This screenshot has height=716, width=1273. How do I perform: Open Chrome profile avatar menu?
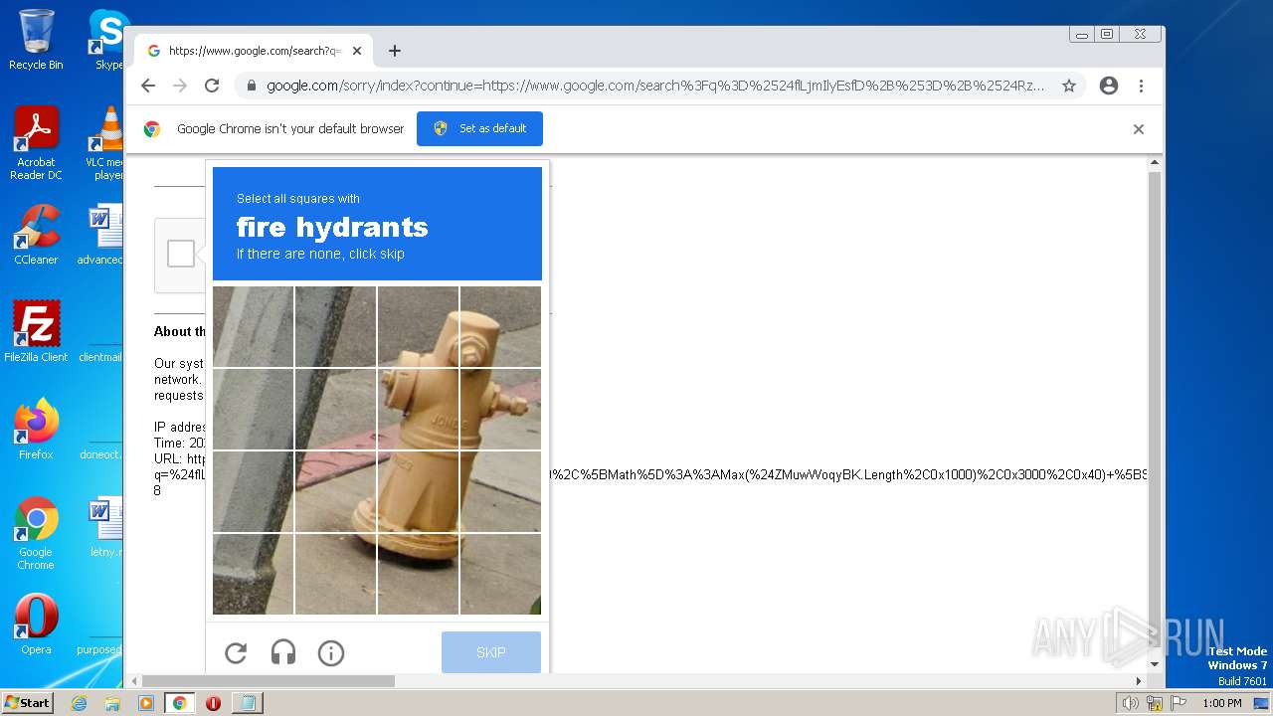click(x=1109, y=86)
